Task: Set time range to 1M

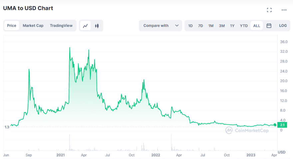Action: click(x=211, y=26)
